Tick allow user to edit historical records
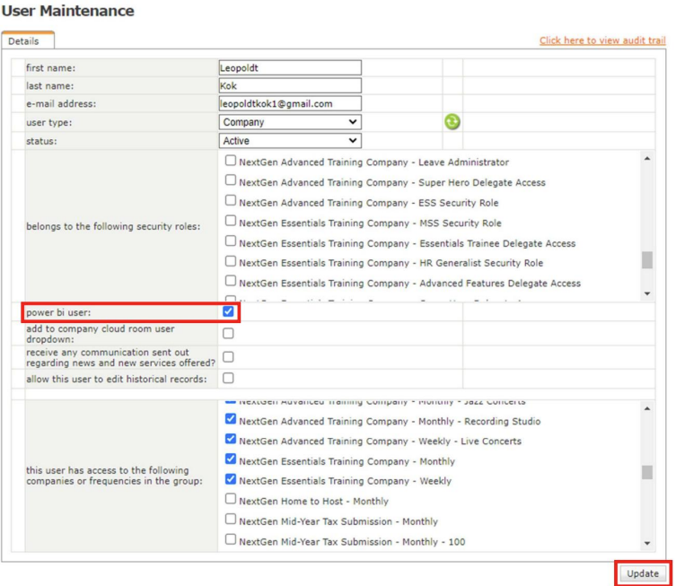Screen dimensions: 676x586 coord(229,379)
